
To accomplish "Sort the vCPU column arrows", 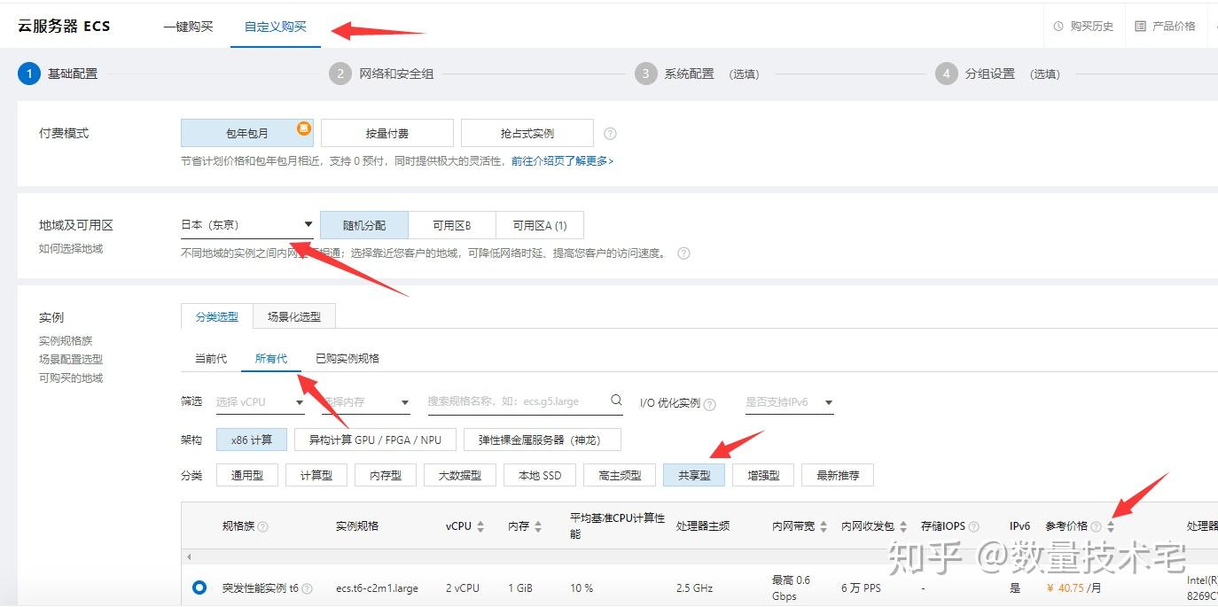I will tap(480, 526).
